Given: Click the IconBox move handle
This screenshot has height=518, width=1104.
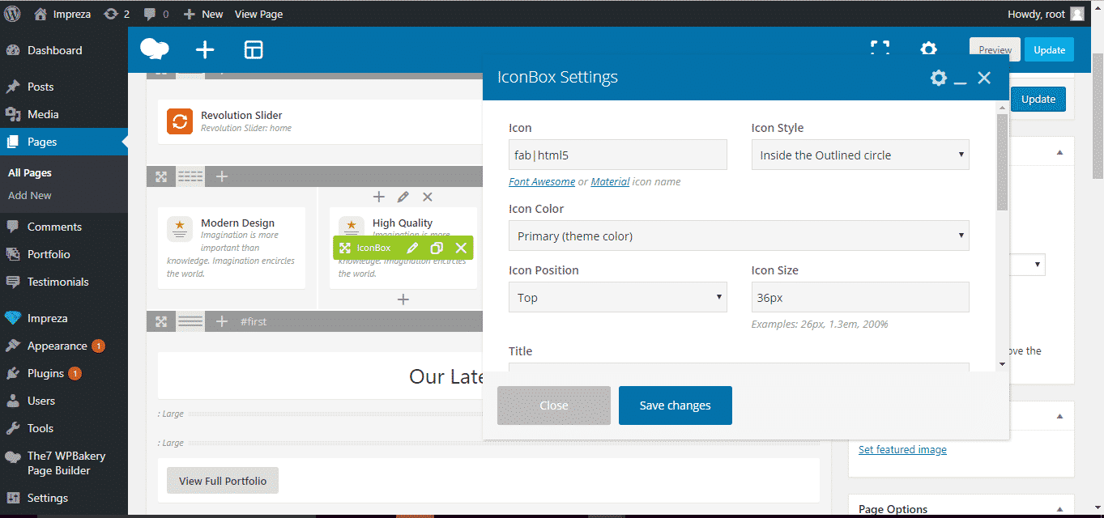Looking at the screenshot, I should (x=344, y=248).
